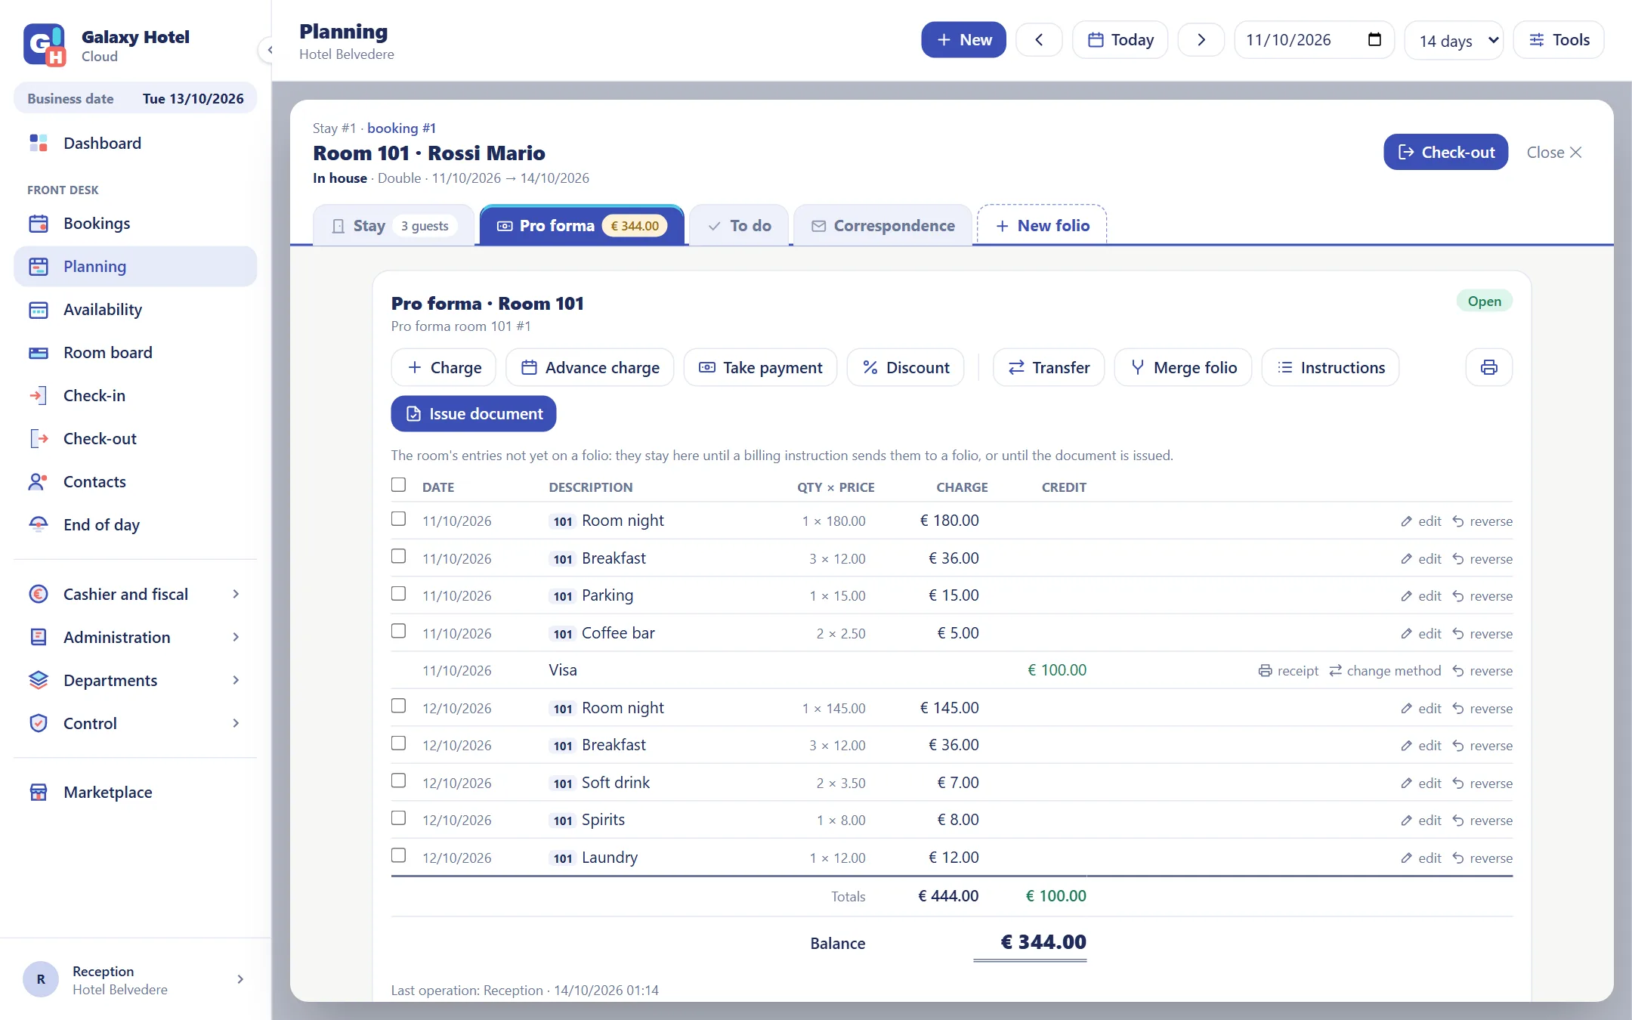Click the New folio tab

pyautogui.click(x=1042, y=226)
